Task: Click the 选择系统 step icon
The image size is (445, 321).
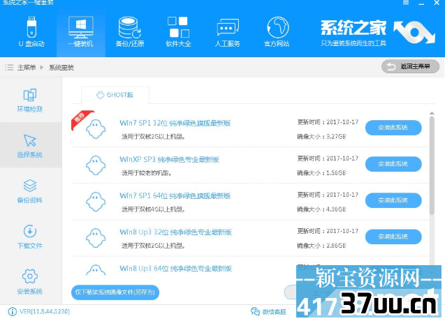Action: click(30, 141)
